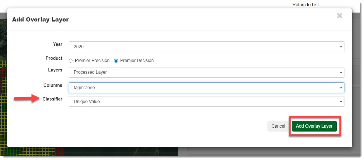This screenshot has height=160, width=364.
Task: Click the chevron arrow on Year select
Action: 341,47
